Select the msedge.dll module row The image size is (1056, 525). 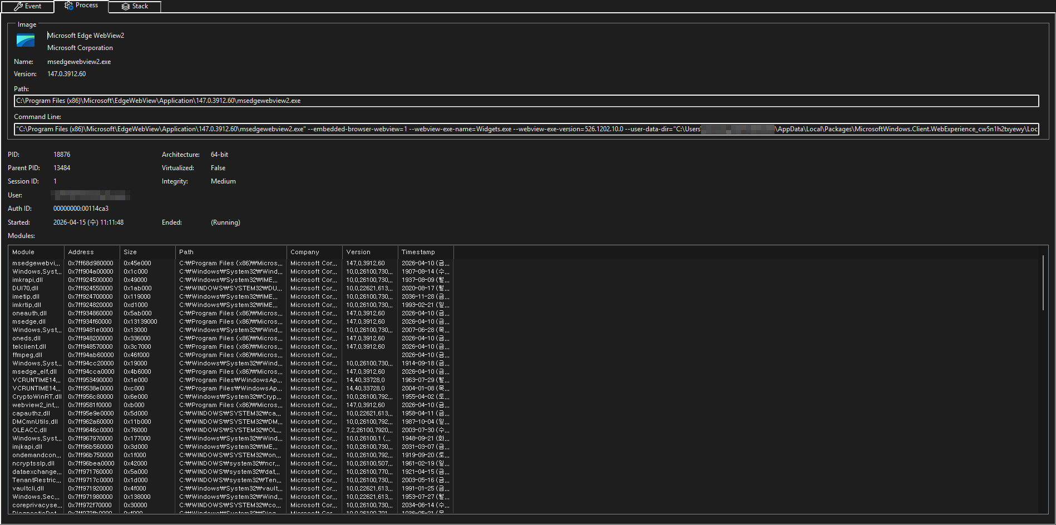tap(231, 321)
